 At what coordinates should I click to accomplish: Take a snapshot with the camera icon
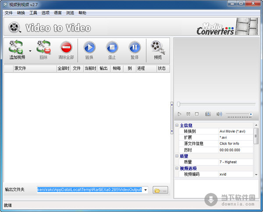[x=208, y=114]
